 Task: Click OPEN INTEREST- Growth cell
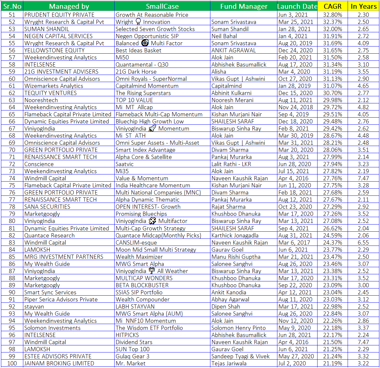pyautogui.click(x=162, y=207)
